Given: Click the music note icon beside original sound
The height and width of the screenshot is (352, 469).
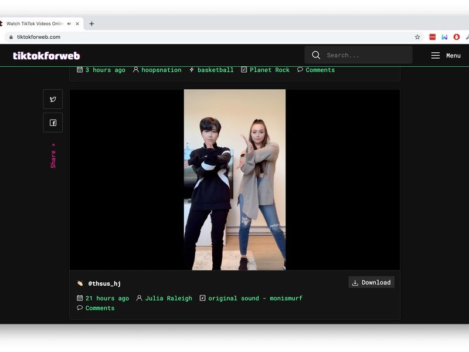Looking at the screenshot, I should pos(202,298).
